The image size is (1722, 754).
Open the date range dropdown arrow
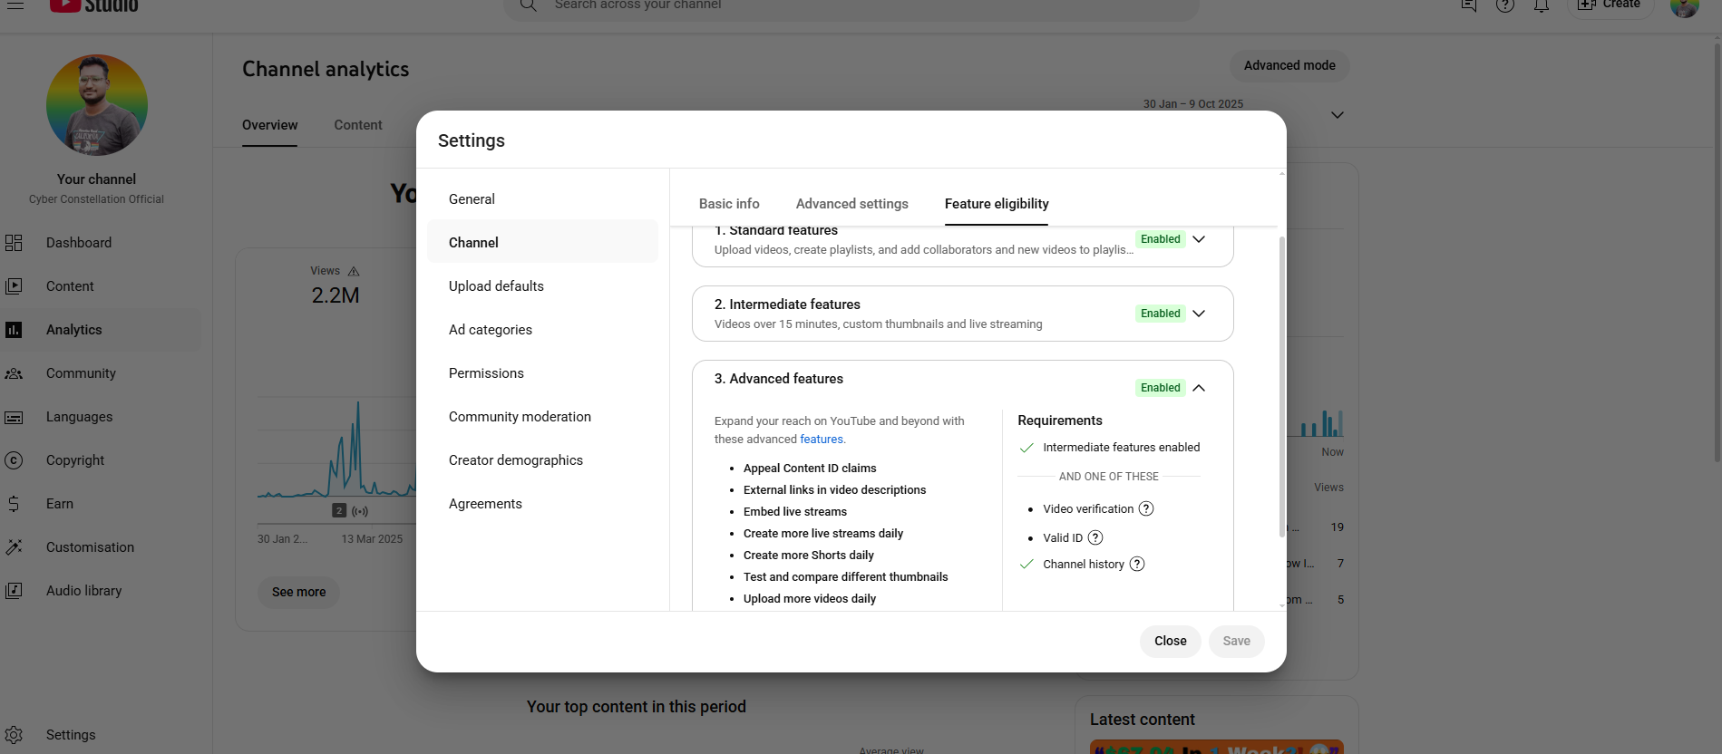pos(1337,115)
